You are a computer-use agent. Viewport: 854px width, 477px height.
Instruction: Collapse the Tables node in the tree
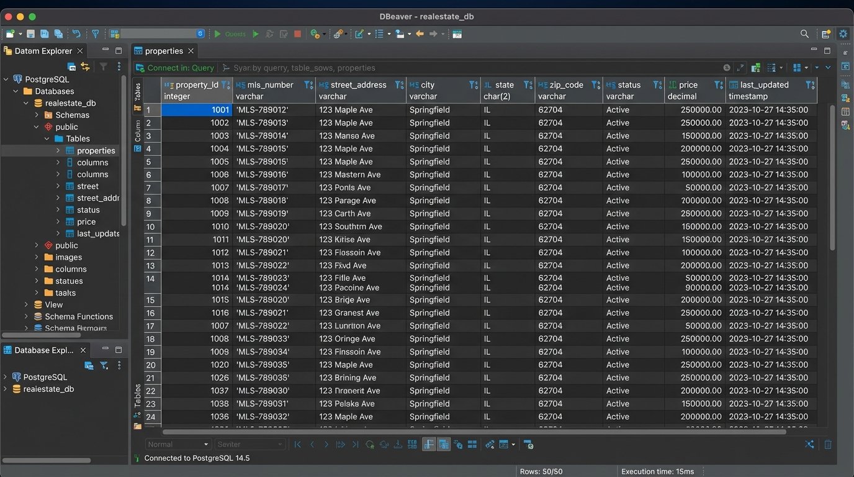(x=47, y=139)
